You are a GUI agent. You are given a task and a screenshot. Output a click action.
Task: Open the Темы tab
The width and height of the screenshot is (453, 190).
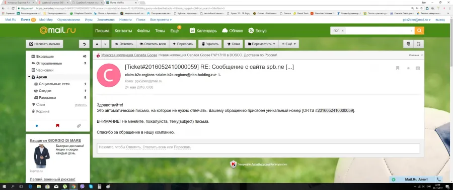160,31
